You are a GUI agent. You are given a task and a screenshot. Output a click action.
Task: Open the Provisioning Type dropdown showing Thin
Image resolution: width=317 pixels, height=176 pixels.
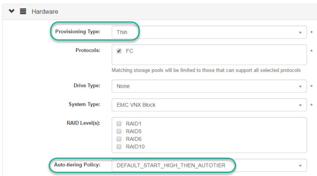point(204,32)
